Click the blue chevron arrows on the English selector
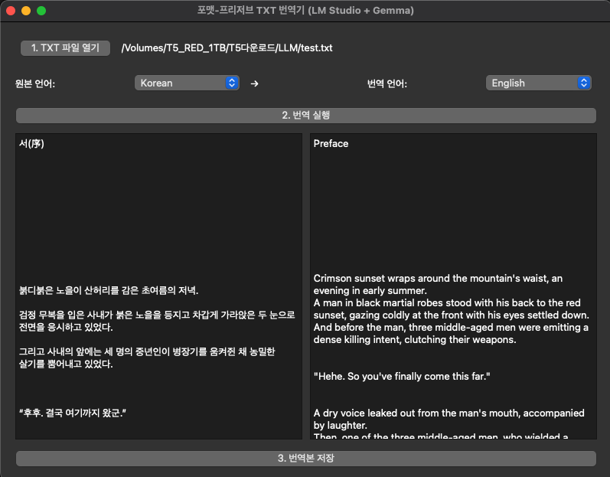The height and width of the screenshot is (477, 610). tap(584, 83)
